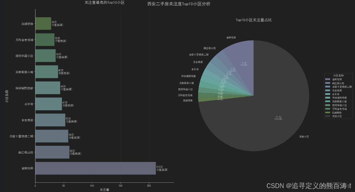This screenshot has width=355, height=192.
Task: Click legend text entry 其他小区
Action: click(337, 116)
